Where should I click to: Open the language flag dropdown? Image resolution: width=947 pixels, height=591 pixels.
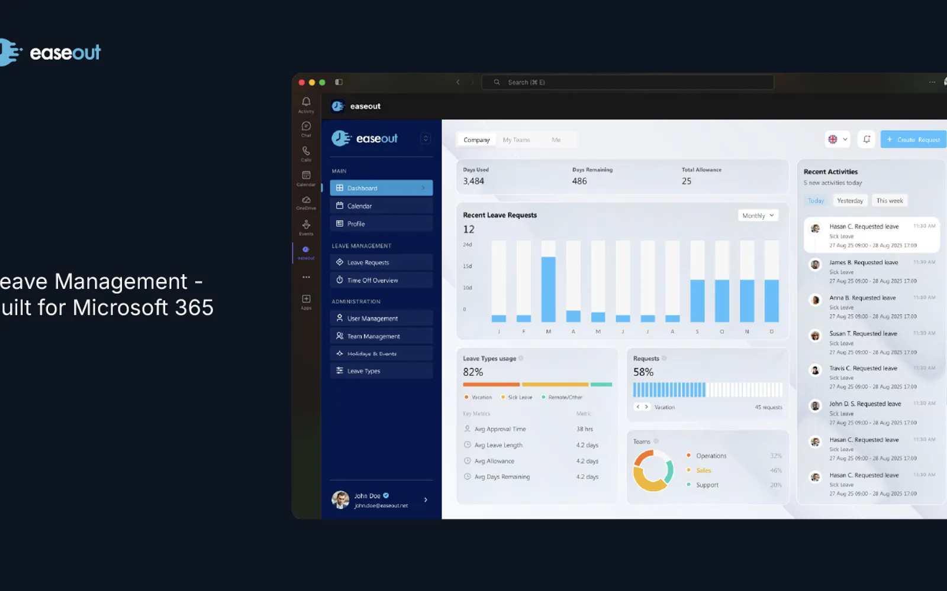pos(838,139)
